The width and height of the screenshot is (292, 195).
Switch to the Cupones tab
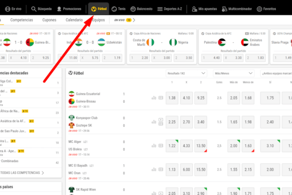point(49,20)
